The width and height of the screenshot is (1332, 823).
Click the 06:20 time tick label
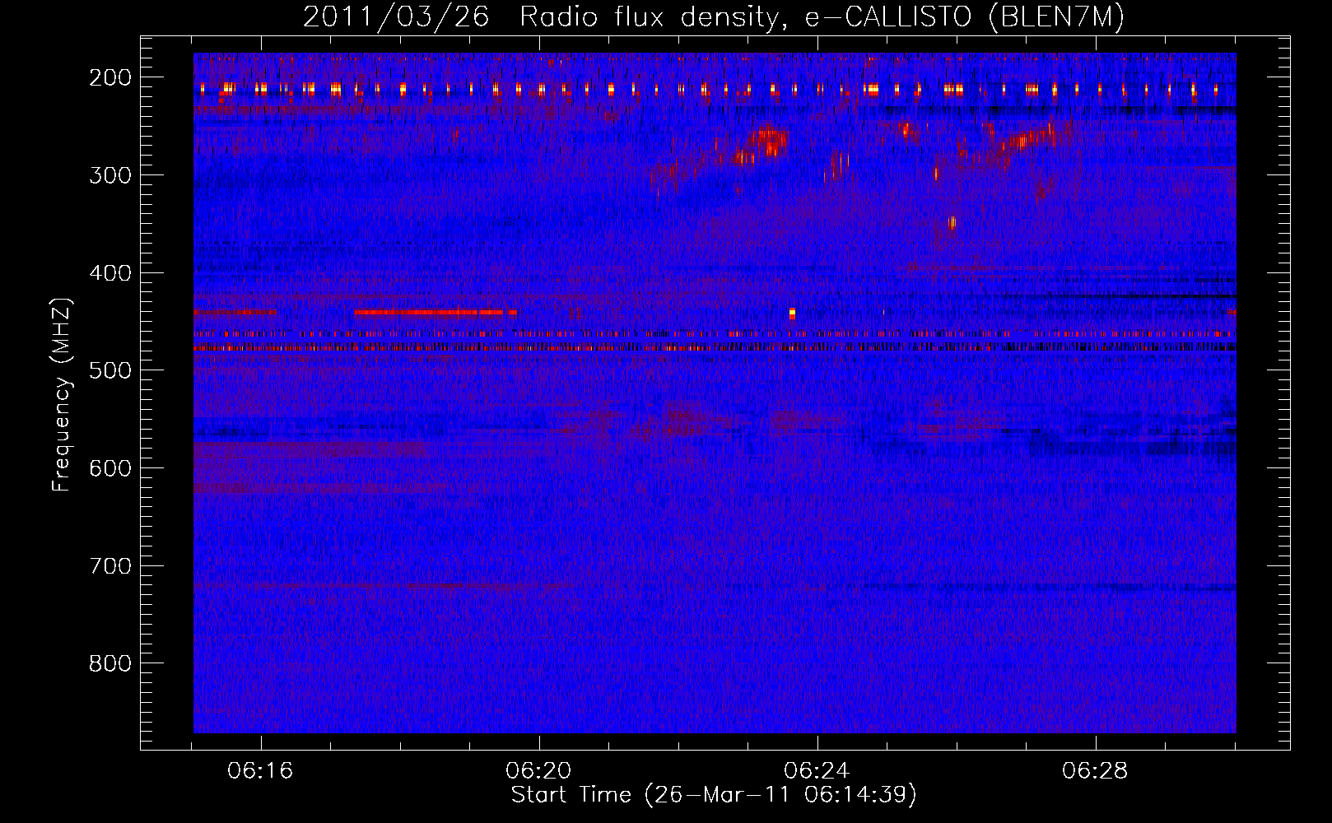tap(539, 771)
